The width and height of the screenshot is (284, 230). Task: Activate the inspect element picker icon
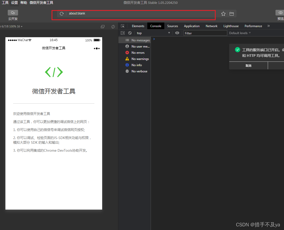coord(123,26)
